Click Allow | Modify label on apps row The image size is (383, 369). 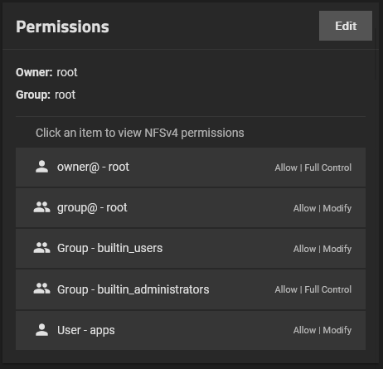[322, 330]
